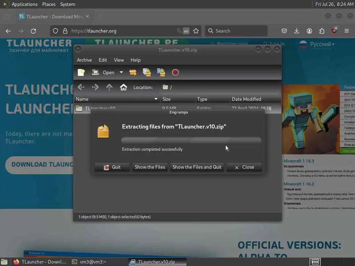Add files to archive icon

(147, 72)
